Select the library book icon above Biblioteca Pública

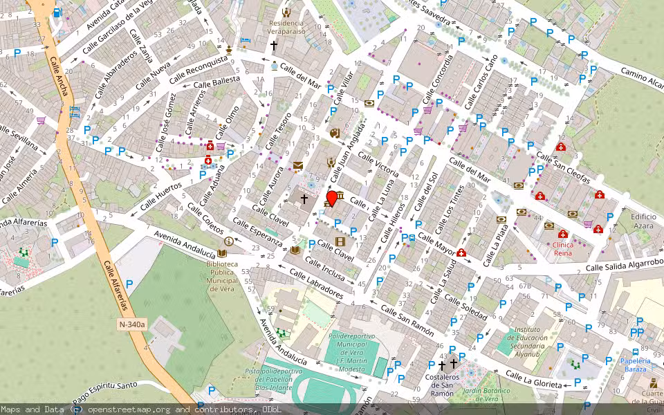tap(221, 254)
